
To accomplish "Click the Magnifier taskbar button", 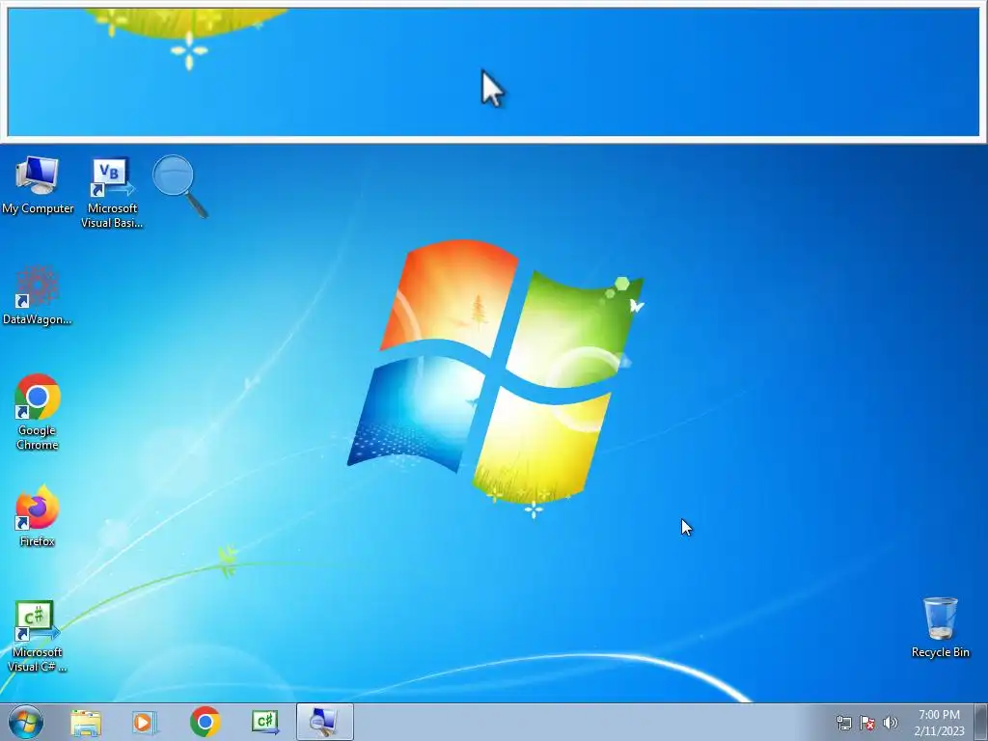I will 325,722.
